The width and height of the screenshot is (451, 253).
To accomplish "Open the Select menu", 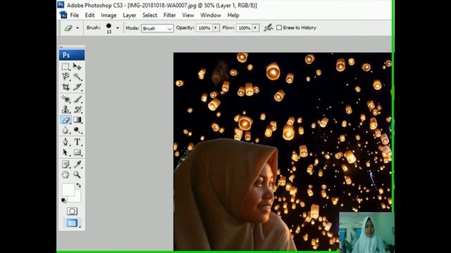I will click(149, 15).
